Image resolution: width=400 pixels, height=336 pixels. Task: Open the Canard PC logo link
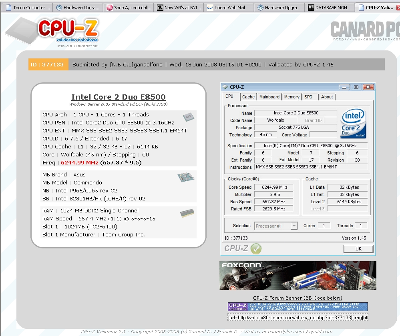coord(365,30)
